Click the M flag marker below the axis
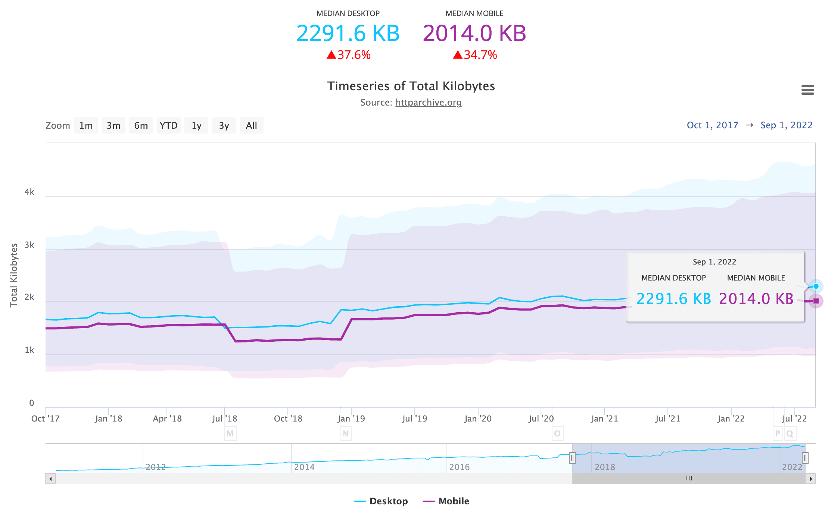825x520 pixels. click(x=230, y=433)
